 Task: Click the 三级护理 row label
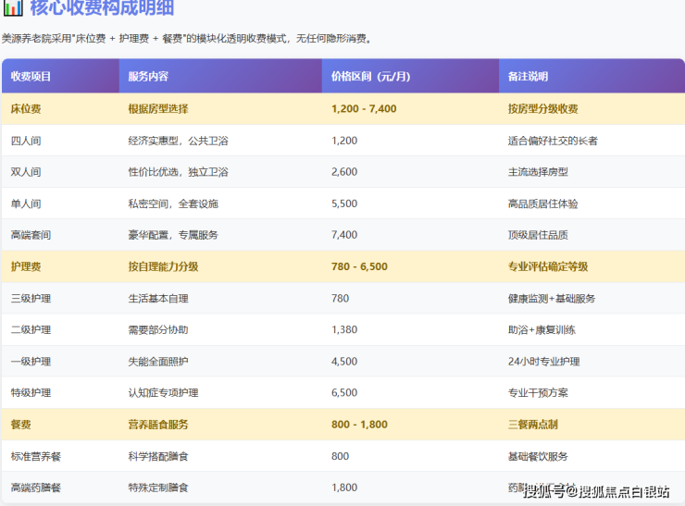tap(31, 298)
